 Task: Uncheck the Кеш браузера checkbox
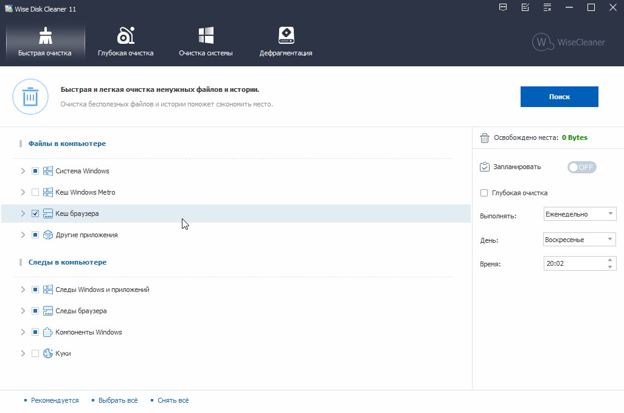tap(35, 213)
